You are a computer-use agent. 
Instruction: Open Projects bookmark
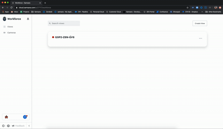click(25, 12)
